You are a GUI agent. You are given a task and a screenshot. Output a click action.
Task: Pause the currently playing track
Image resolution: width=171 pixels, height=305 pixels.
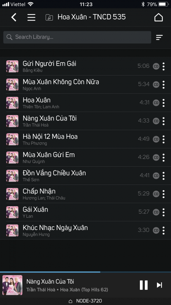click(144, 285)
